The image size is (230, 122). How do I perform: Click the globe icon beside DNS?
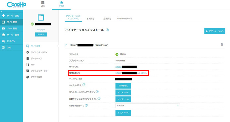pos(3,48)
